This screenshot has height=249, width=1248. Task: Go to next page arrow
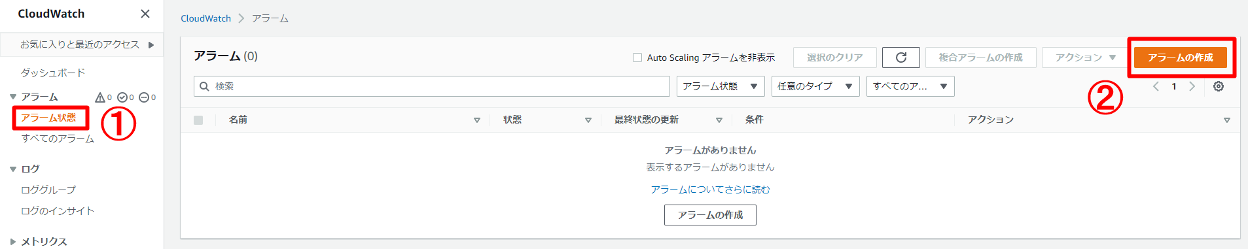[x=1192, y=86]
